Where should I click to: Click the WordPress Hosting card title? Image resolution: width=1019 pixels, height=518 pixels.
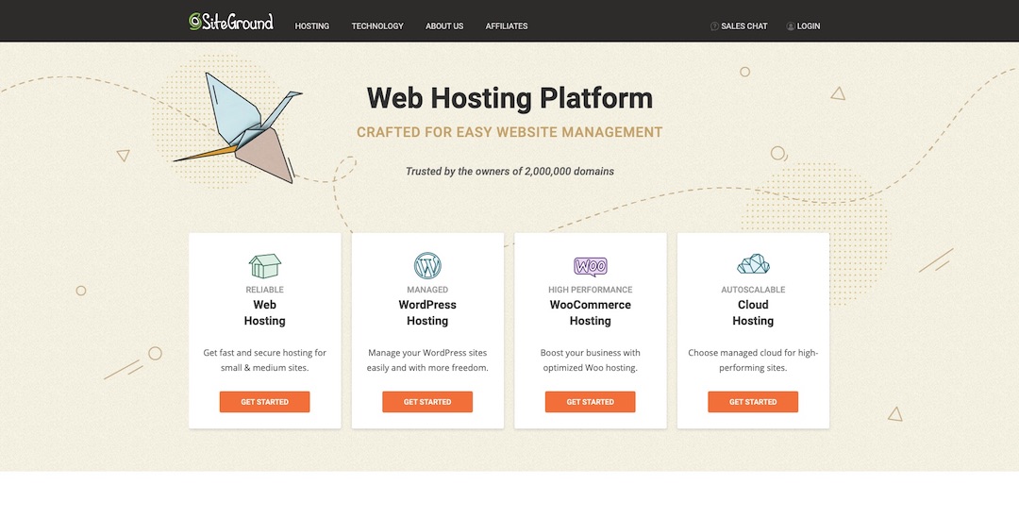[427, 312]
